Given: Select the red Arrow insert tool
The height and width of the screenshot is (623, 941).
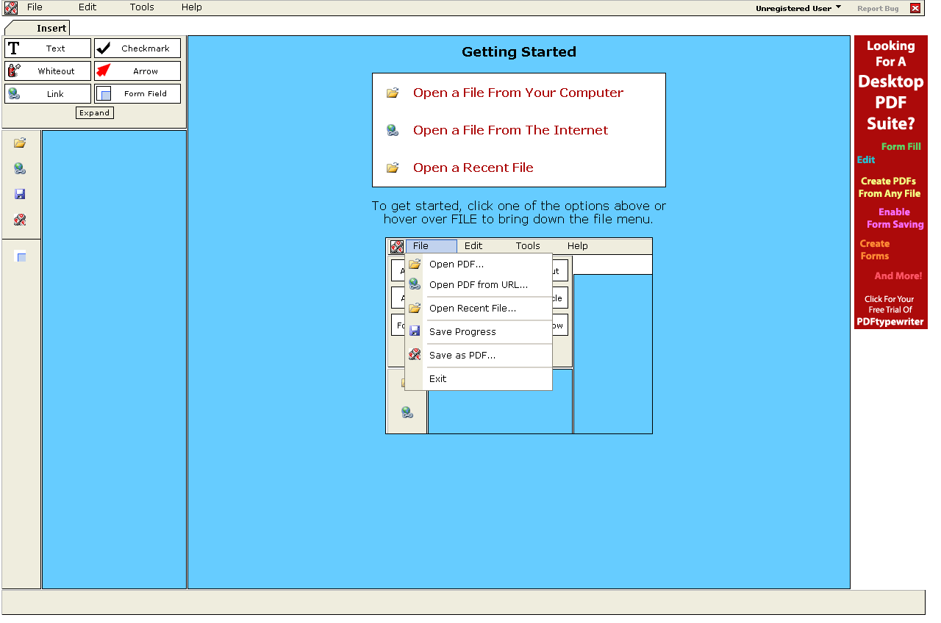Looking at the screenshot, I should click(137, 71).
